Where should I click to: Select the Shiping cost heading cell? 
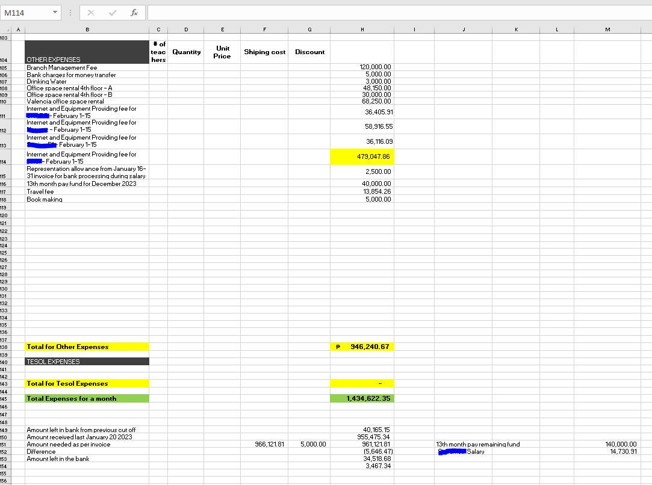point(264,52)
